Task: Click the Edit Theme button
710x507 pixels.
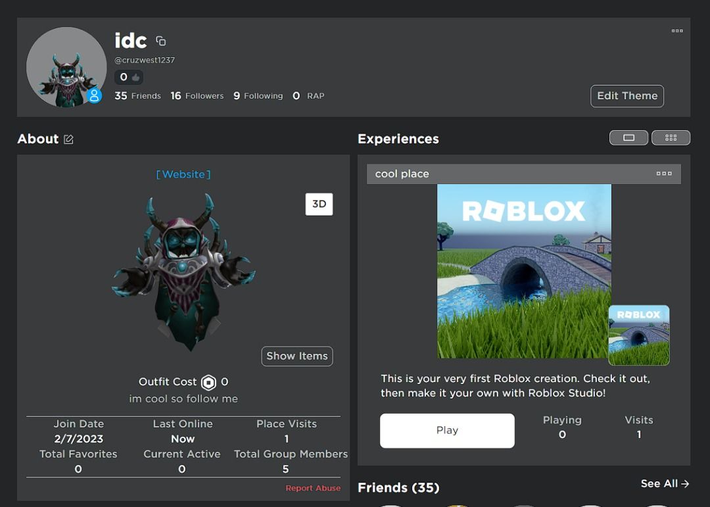Action: pyautogui.click(x=627, y=96)
